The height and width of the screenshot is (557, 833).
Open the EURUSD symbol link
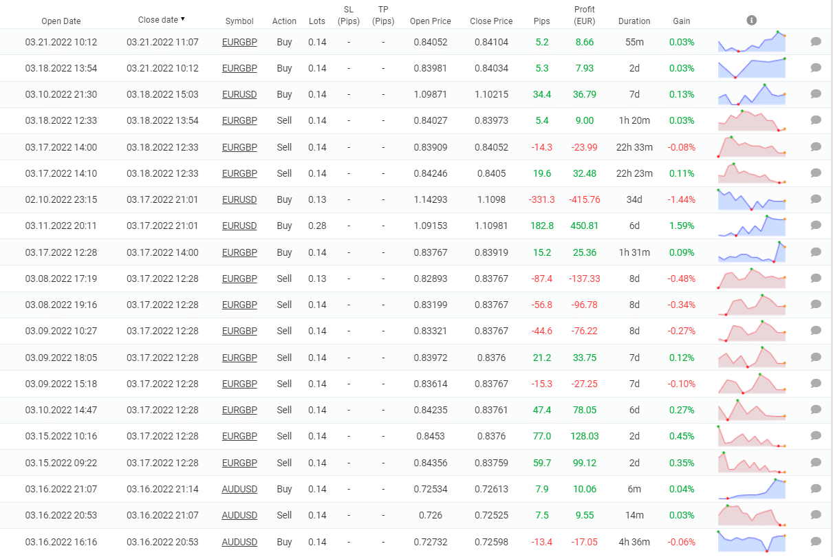coord(239,94)
